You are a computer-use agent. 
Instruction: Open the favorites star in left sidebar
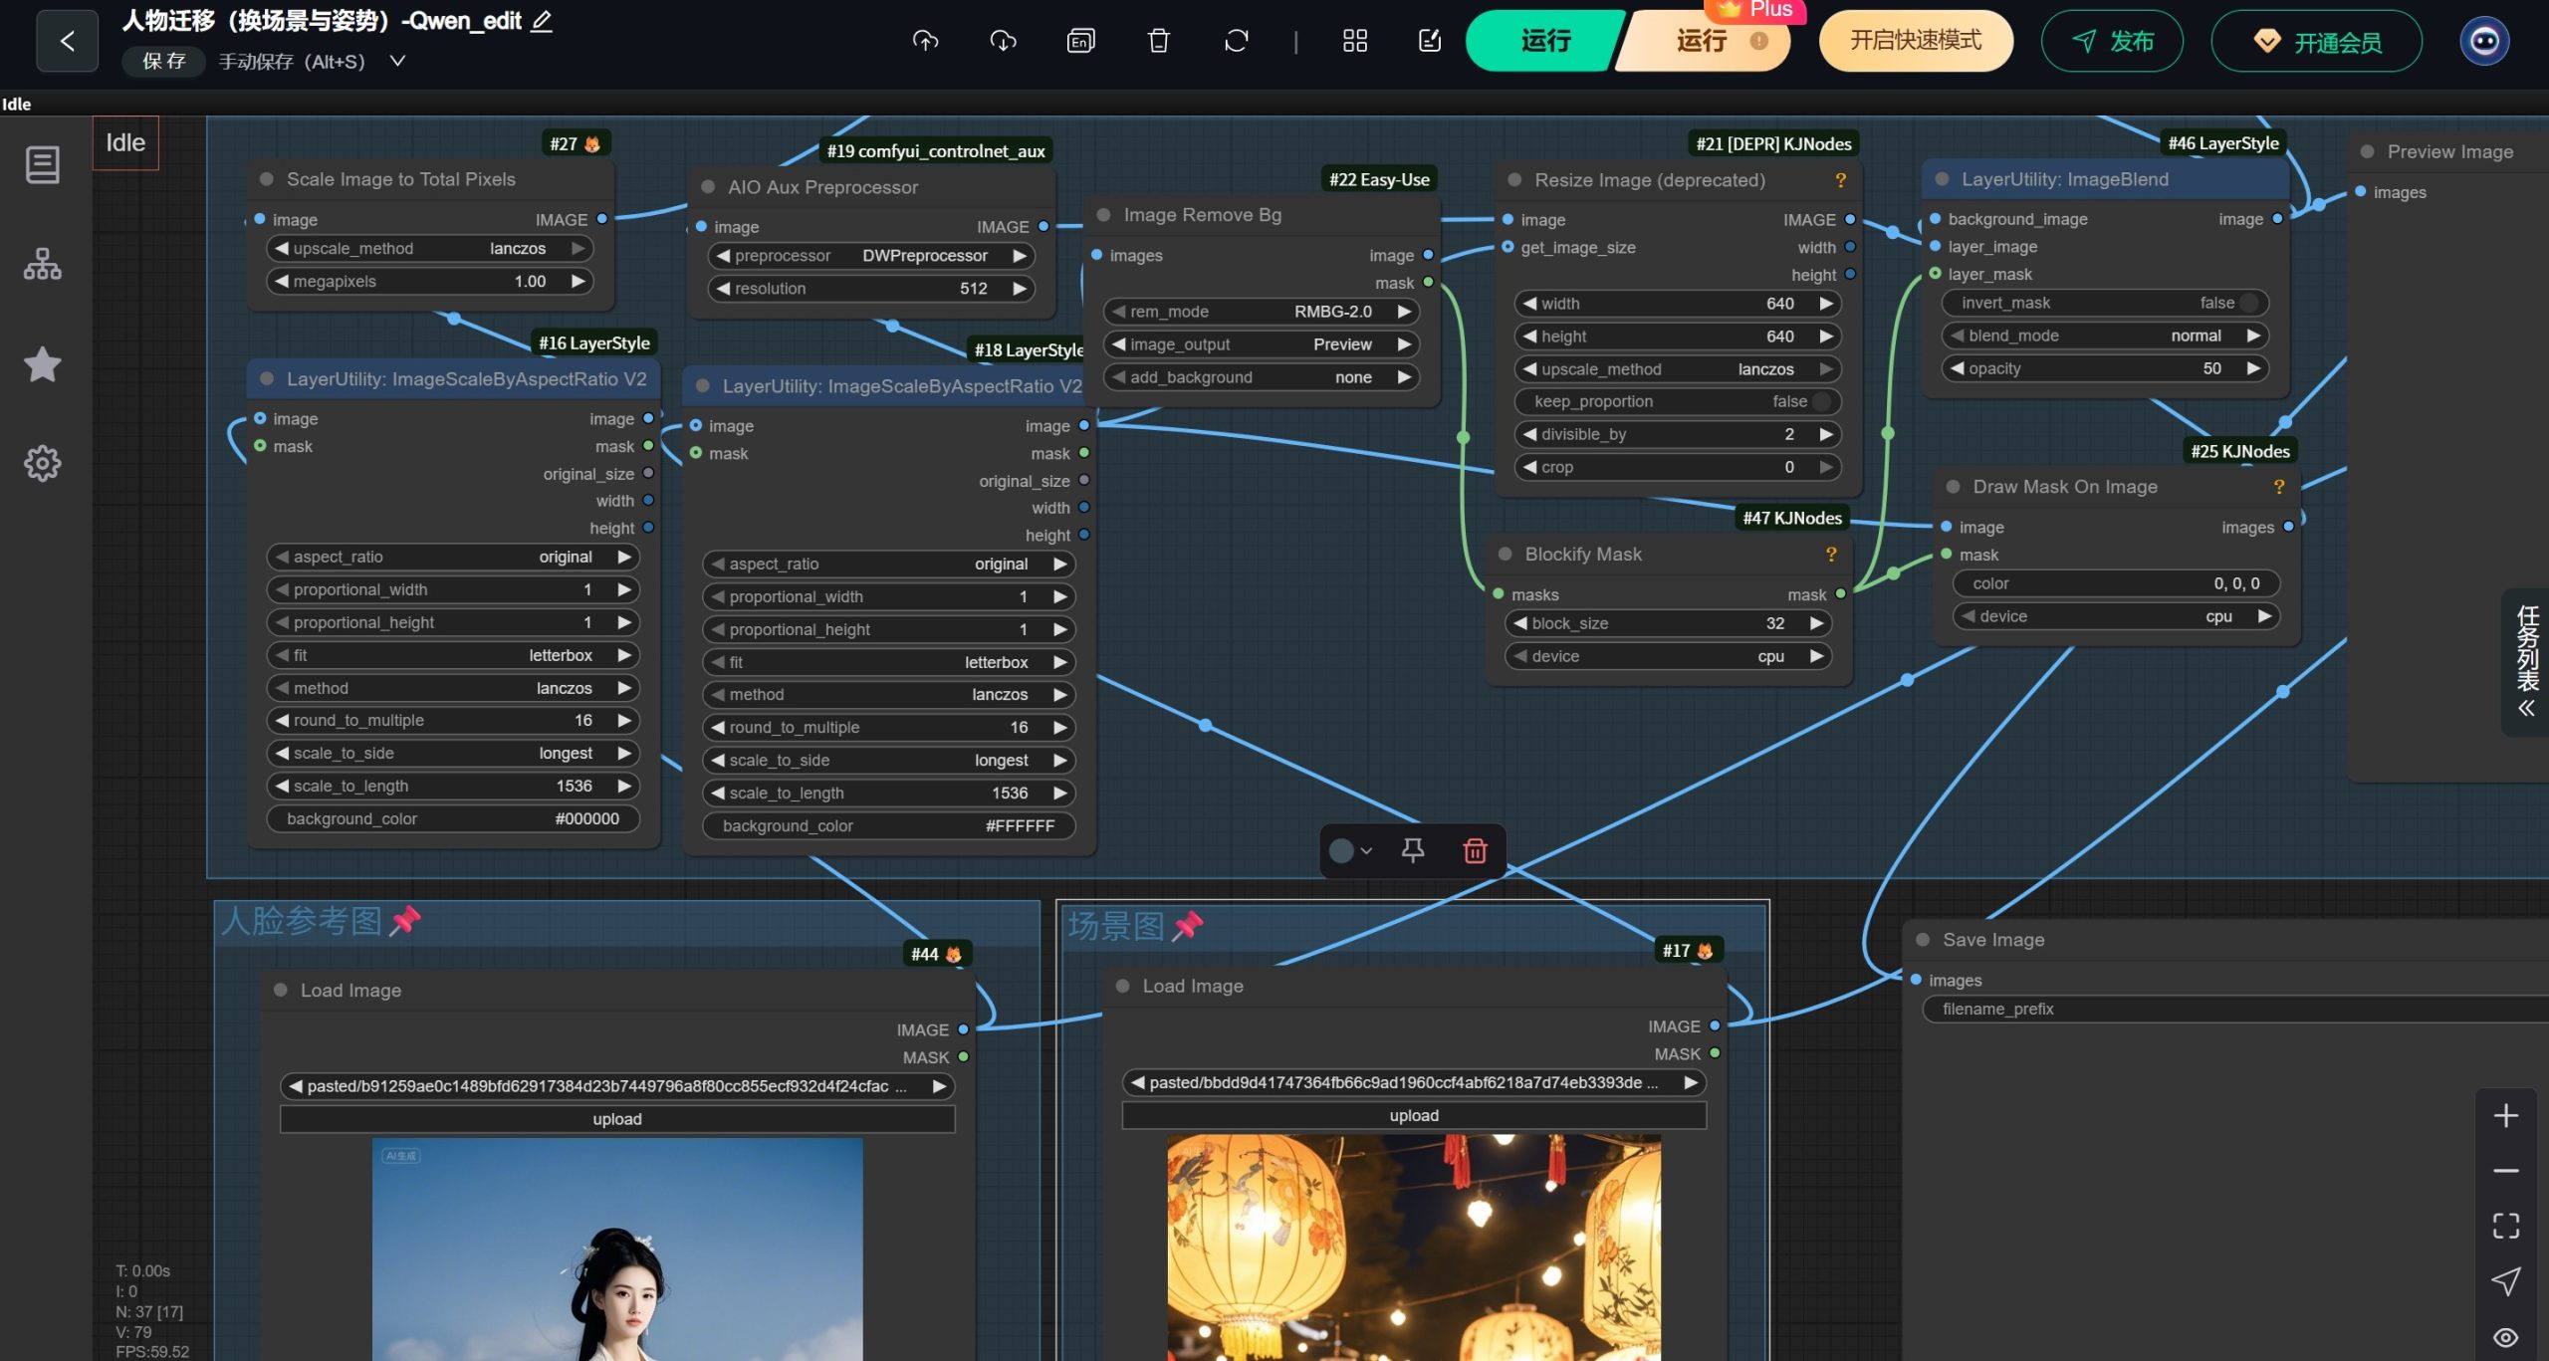click(42, 364)
